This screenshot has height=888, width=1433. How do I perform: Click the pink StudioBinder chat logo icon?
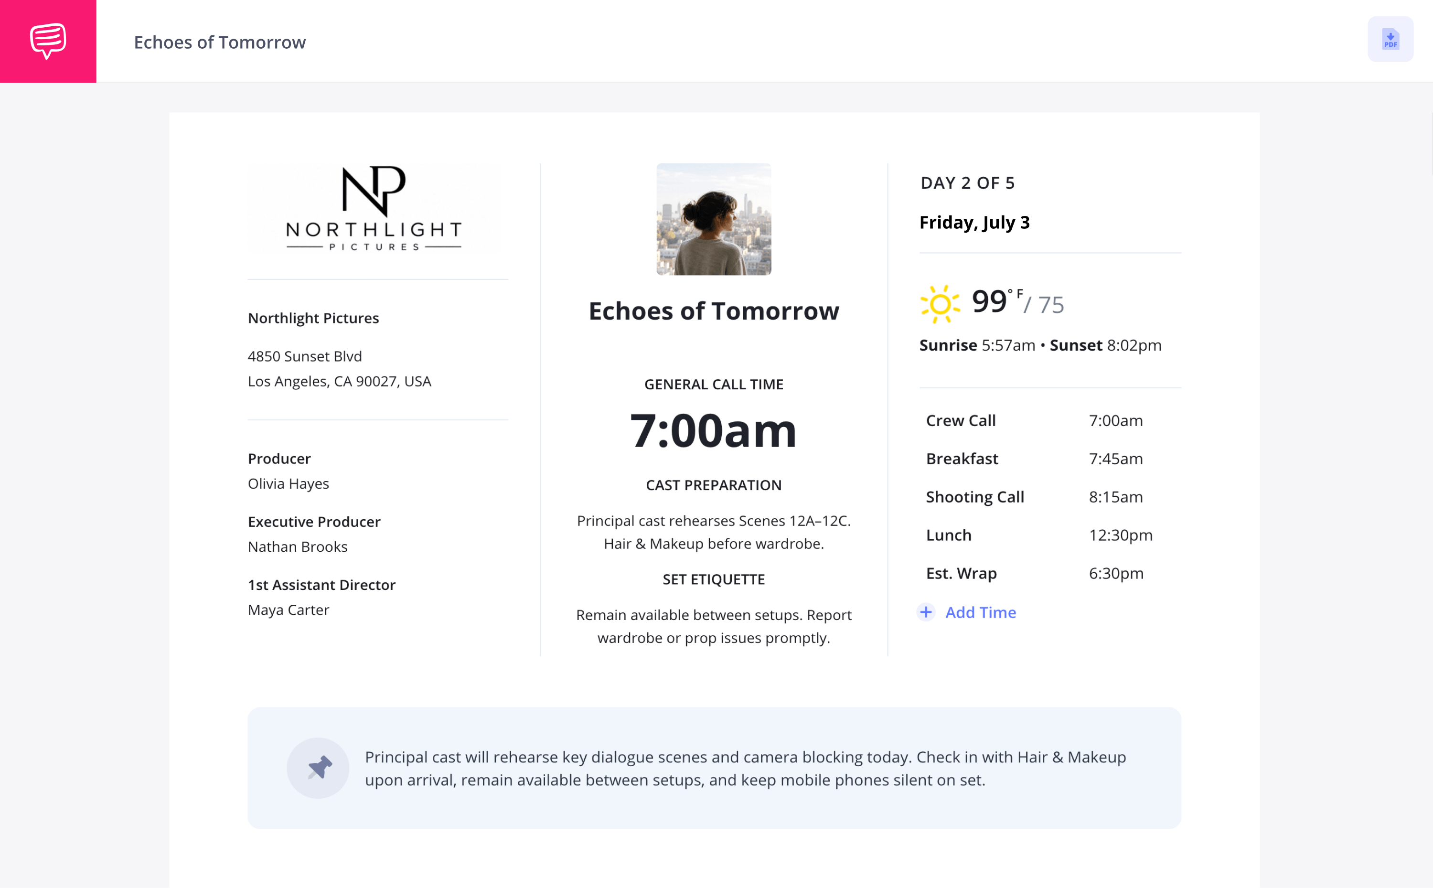48,41
